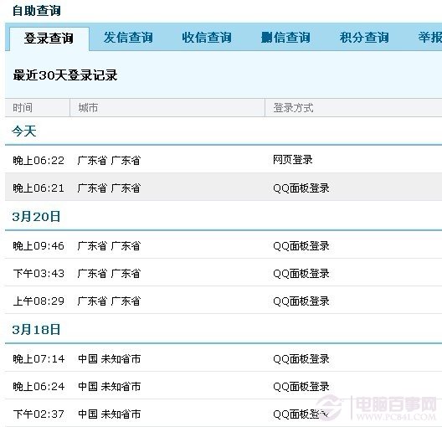Open the 积分查询 tab

364,38
